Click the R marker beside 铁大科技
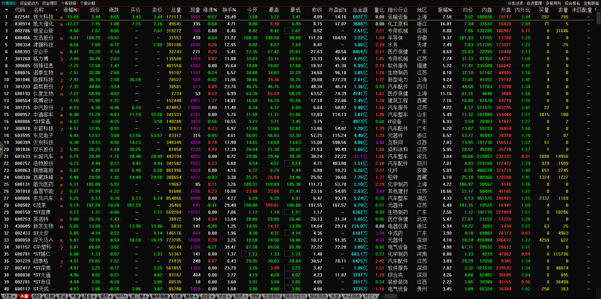 tap(62, 18)
